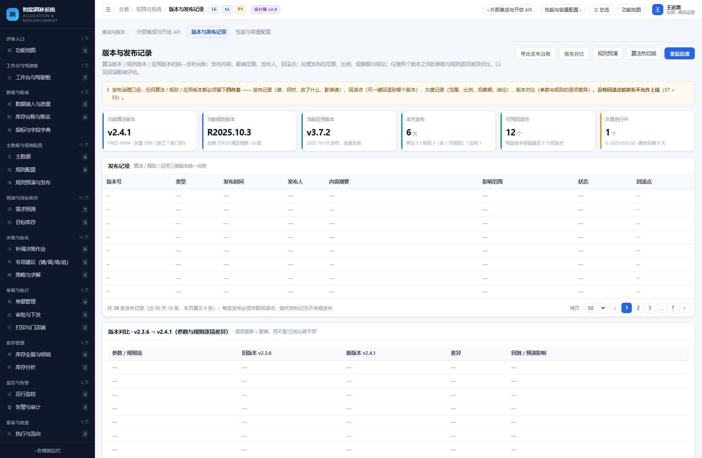
Task: Open 需求预测 sidebar item
Action: (x=47, y=209)
